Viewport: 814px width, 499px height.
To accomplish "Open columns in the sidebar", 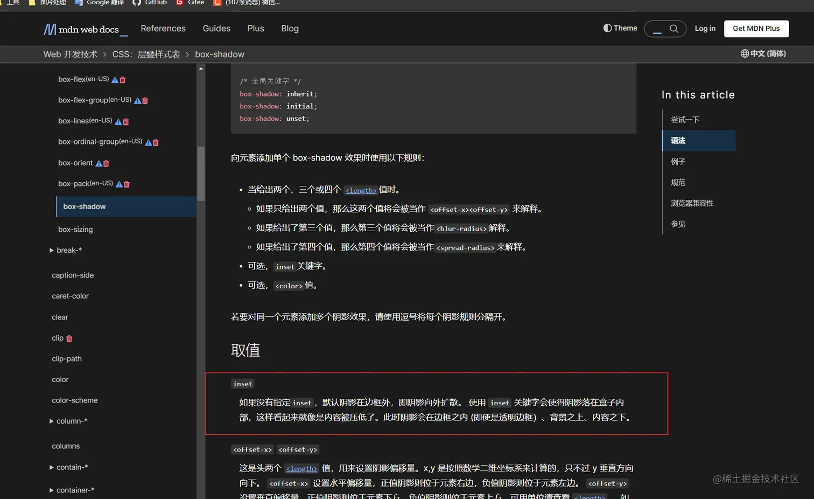I will [66, 446].
